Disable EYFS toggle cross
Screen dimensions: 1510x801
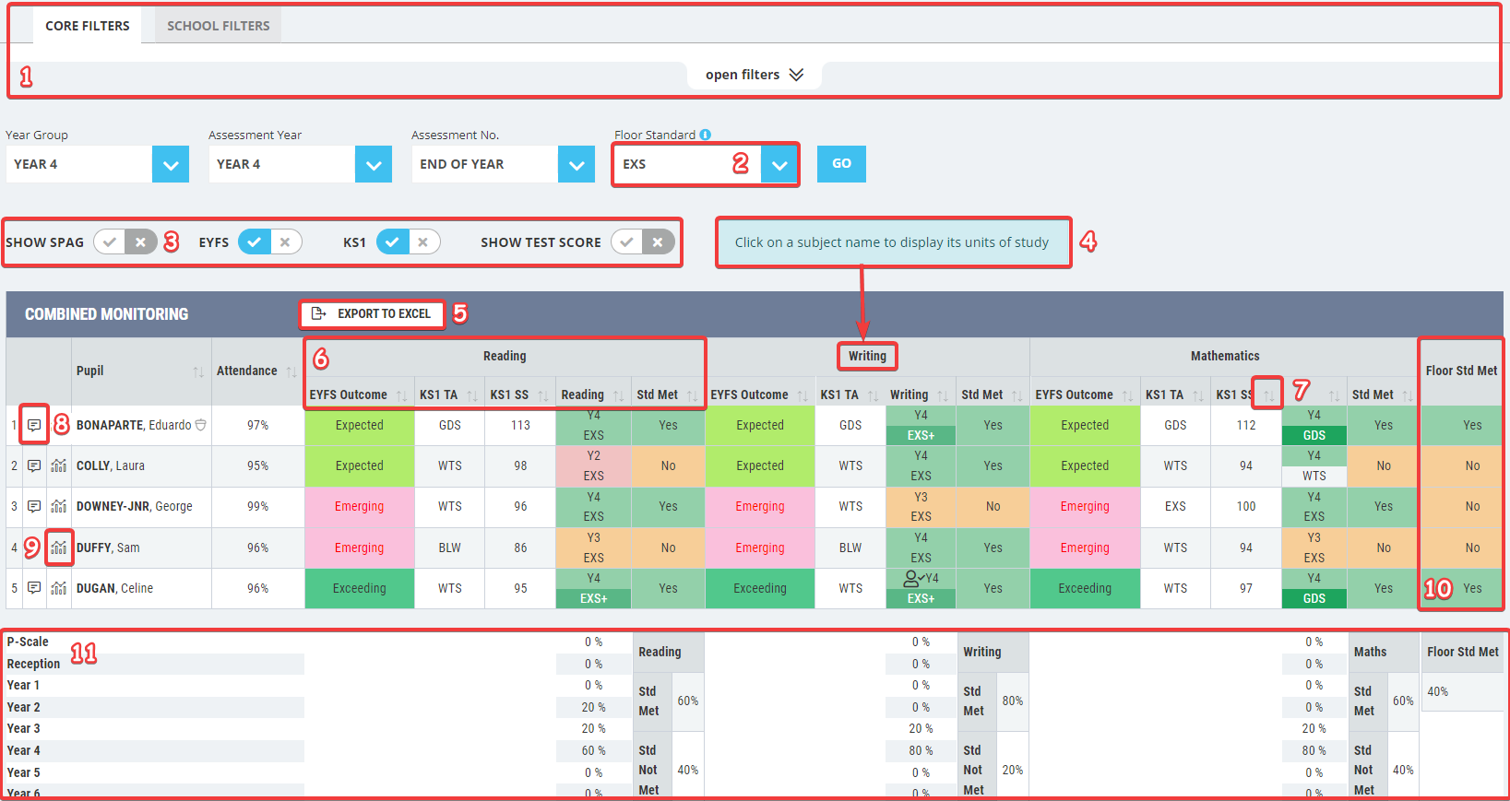click(286, 242)
